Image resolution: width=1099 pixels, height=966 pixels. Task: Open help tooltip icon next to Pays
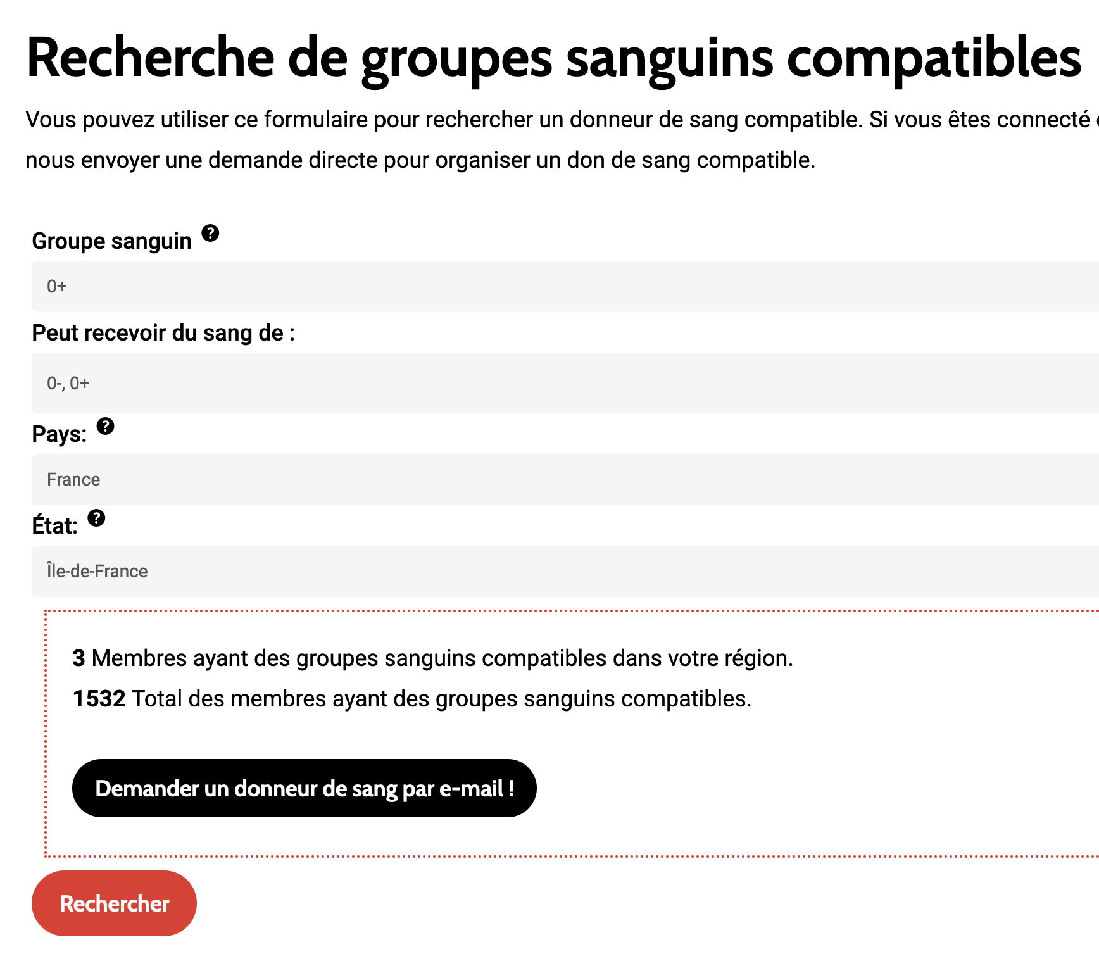click(x=105, y=426)
